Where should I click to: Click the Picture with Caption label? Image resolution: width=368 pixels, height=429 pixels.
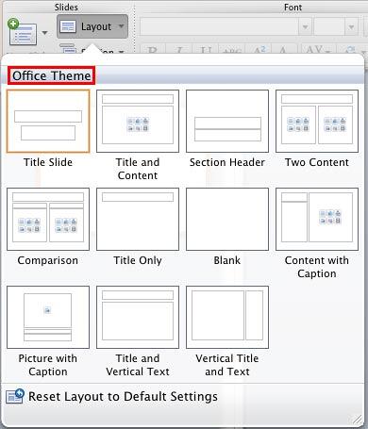coord(48,365)
